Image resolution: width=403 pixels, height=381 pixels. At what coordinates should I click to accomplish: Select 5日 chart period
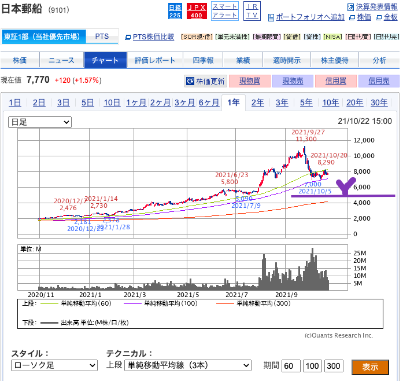coord(87,102)
